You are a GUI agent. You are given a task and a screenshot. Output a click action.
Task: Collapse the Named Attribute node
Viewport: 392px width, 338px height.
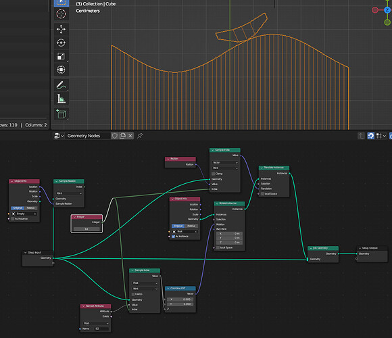click(84, 306)
